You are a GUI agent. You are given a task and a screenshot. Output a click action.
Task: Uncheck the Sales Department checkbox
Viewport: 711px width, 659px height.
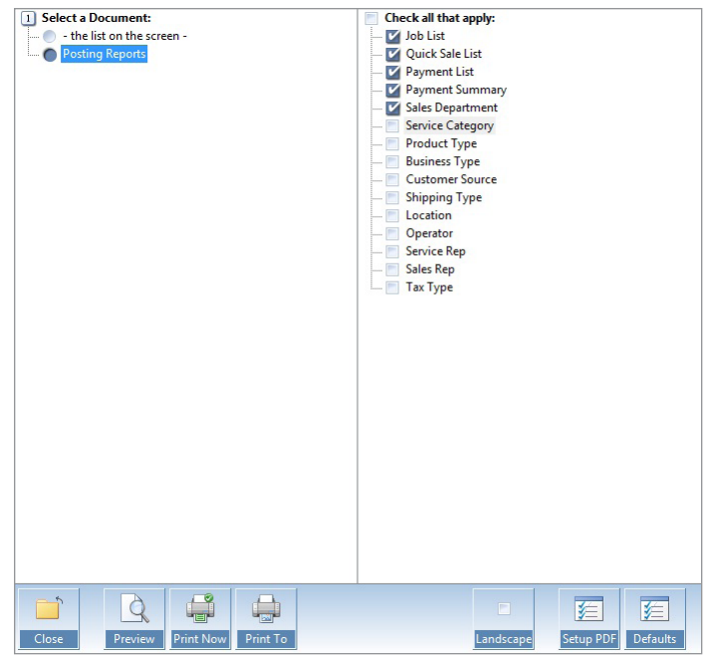(x=392, y=108)
